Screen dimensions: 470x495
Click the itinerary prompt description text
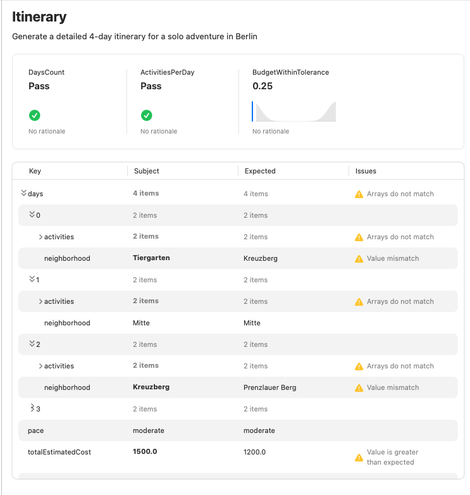pos(135,37)
